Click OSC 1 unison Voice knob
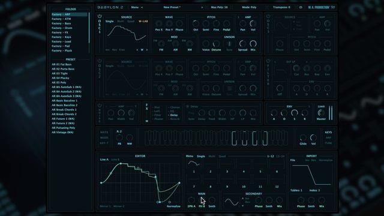Image resolution: width=384 pixels, height=216 pixels. pos(206,44)
